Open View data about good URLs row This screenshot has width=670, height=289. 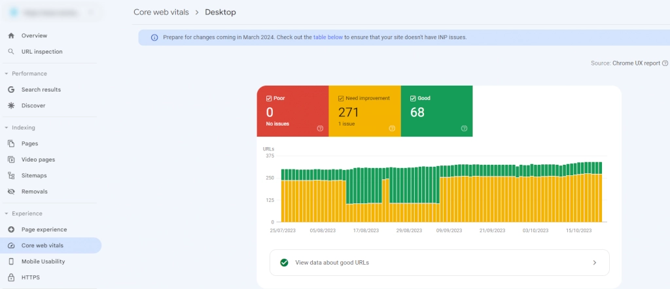[439, 263]
